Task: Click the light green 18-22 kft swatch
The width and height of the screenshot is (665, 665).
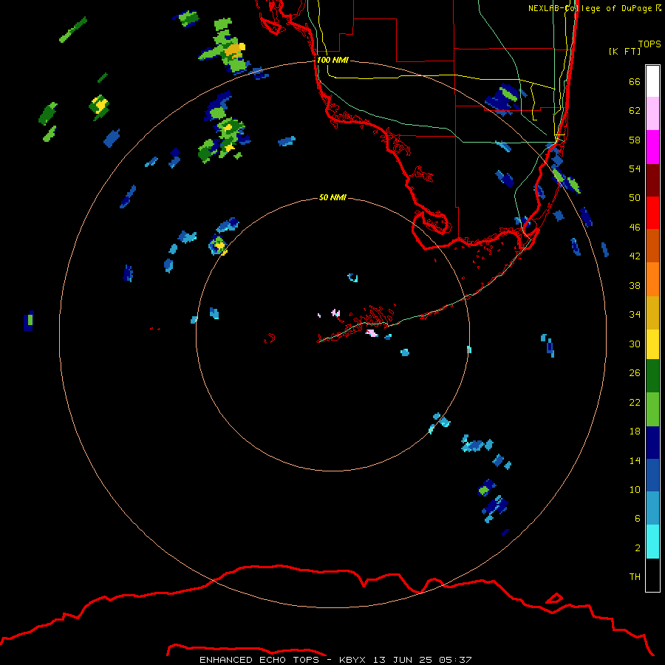Action: coord(652,409)
